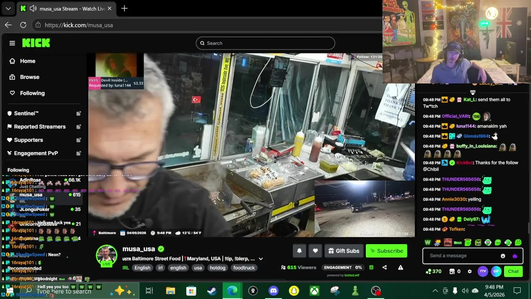Click Official_VARI username in chat

pyautogui.click(x=455, y=116)
